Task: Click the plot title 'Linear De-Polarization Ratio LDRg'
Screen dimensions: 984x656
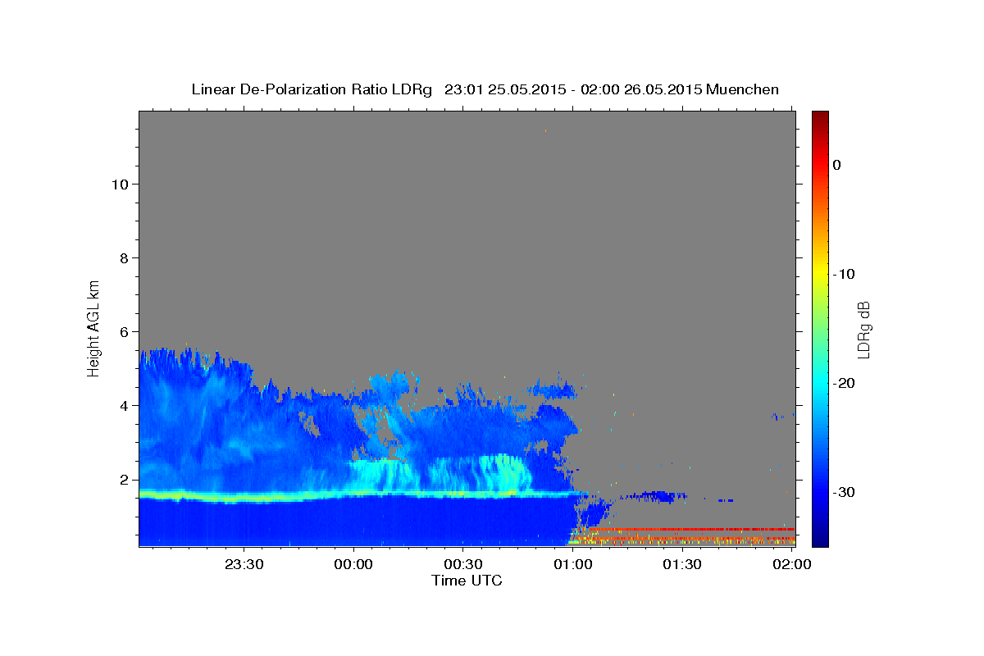Action: 312,89
